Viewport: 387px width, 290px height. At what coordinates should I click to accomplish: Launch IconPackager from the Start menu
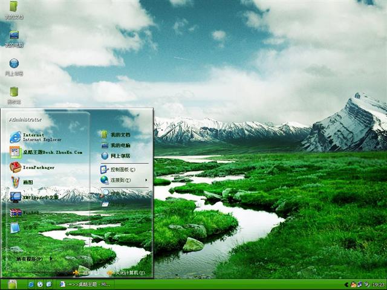pyautogui.click(x=32, y=167)
